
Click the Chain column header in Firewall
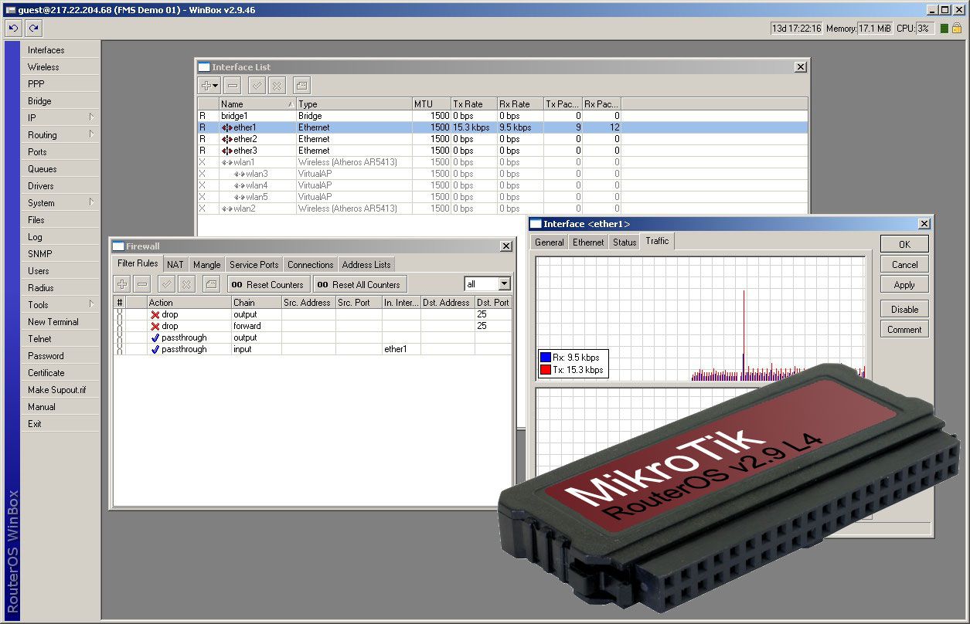coord(256,302)
